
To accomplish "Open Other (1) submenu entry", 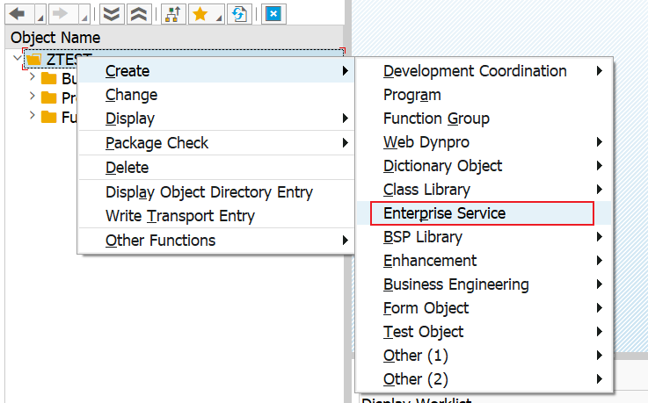I will click(x=484, y=356).
